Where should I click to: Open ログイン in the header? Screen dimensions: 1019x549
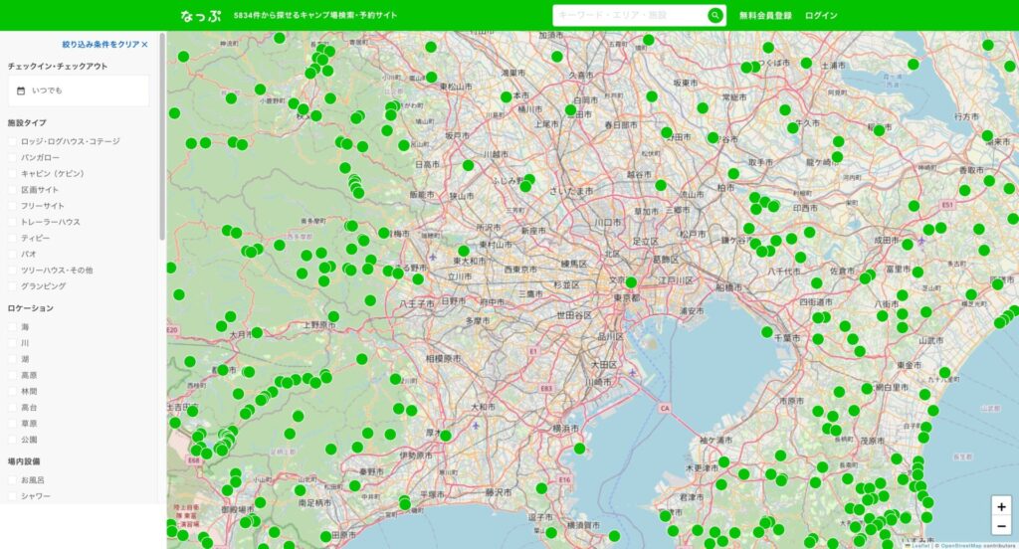821,16
